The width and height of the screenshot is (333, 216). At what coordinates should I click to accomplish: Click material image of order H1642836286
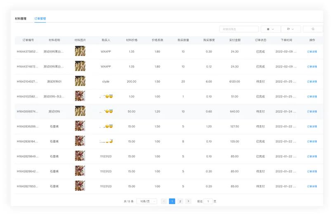click(x=80, y=126)
